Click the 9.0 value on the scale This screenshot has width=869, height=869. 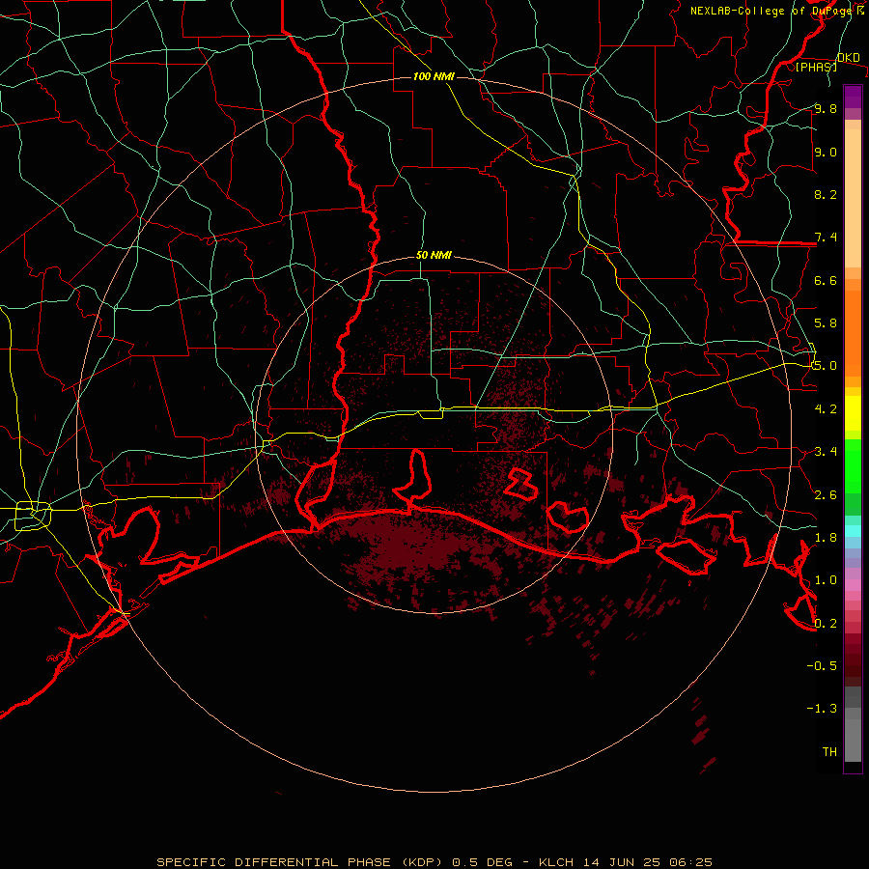826,152
